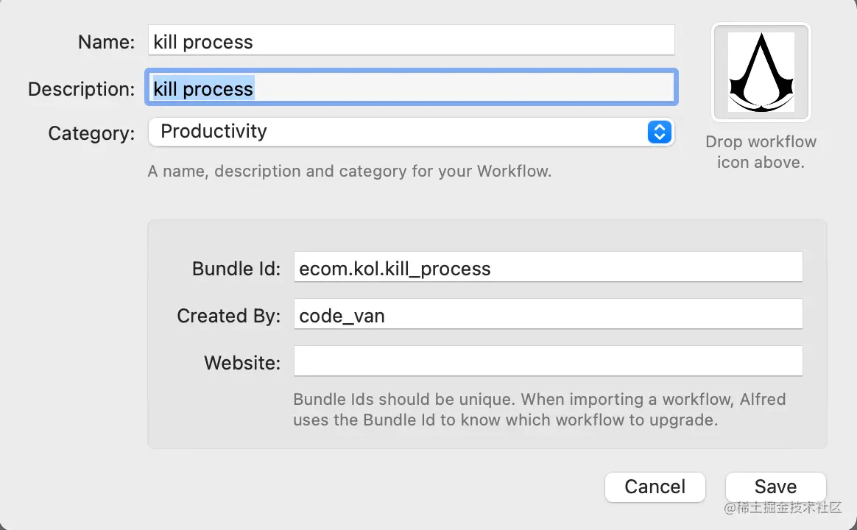Viewport: 857px width, 530px height.
Task: Click the Assassin's Creed workflow icon well
Action: [761, 71]
